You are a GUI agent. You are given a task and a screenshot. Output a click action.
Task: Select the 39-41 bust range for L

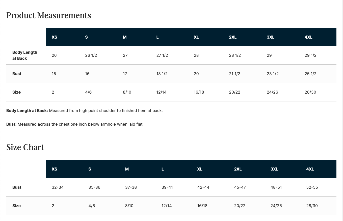[167, 187]
